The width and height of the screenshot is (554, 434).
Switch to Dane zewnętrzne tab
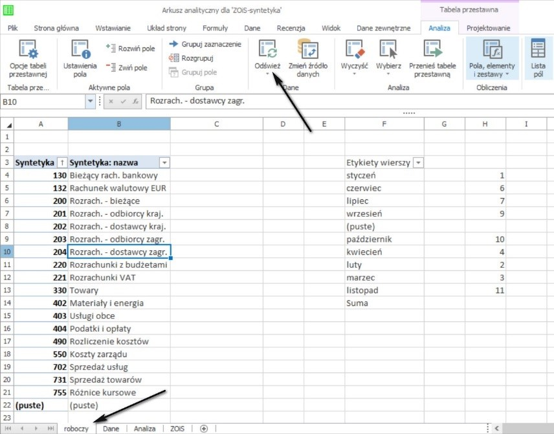coord(383,28)
